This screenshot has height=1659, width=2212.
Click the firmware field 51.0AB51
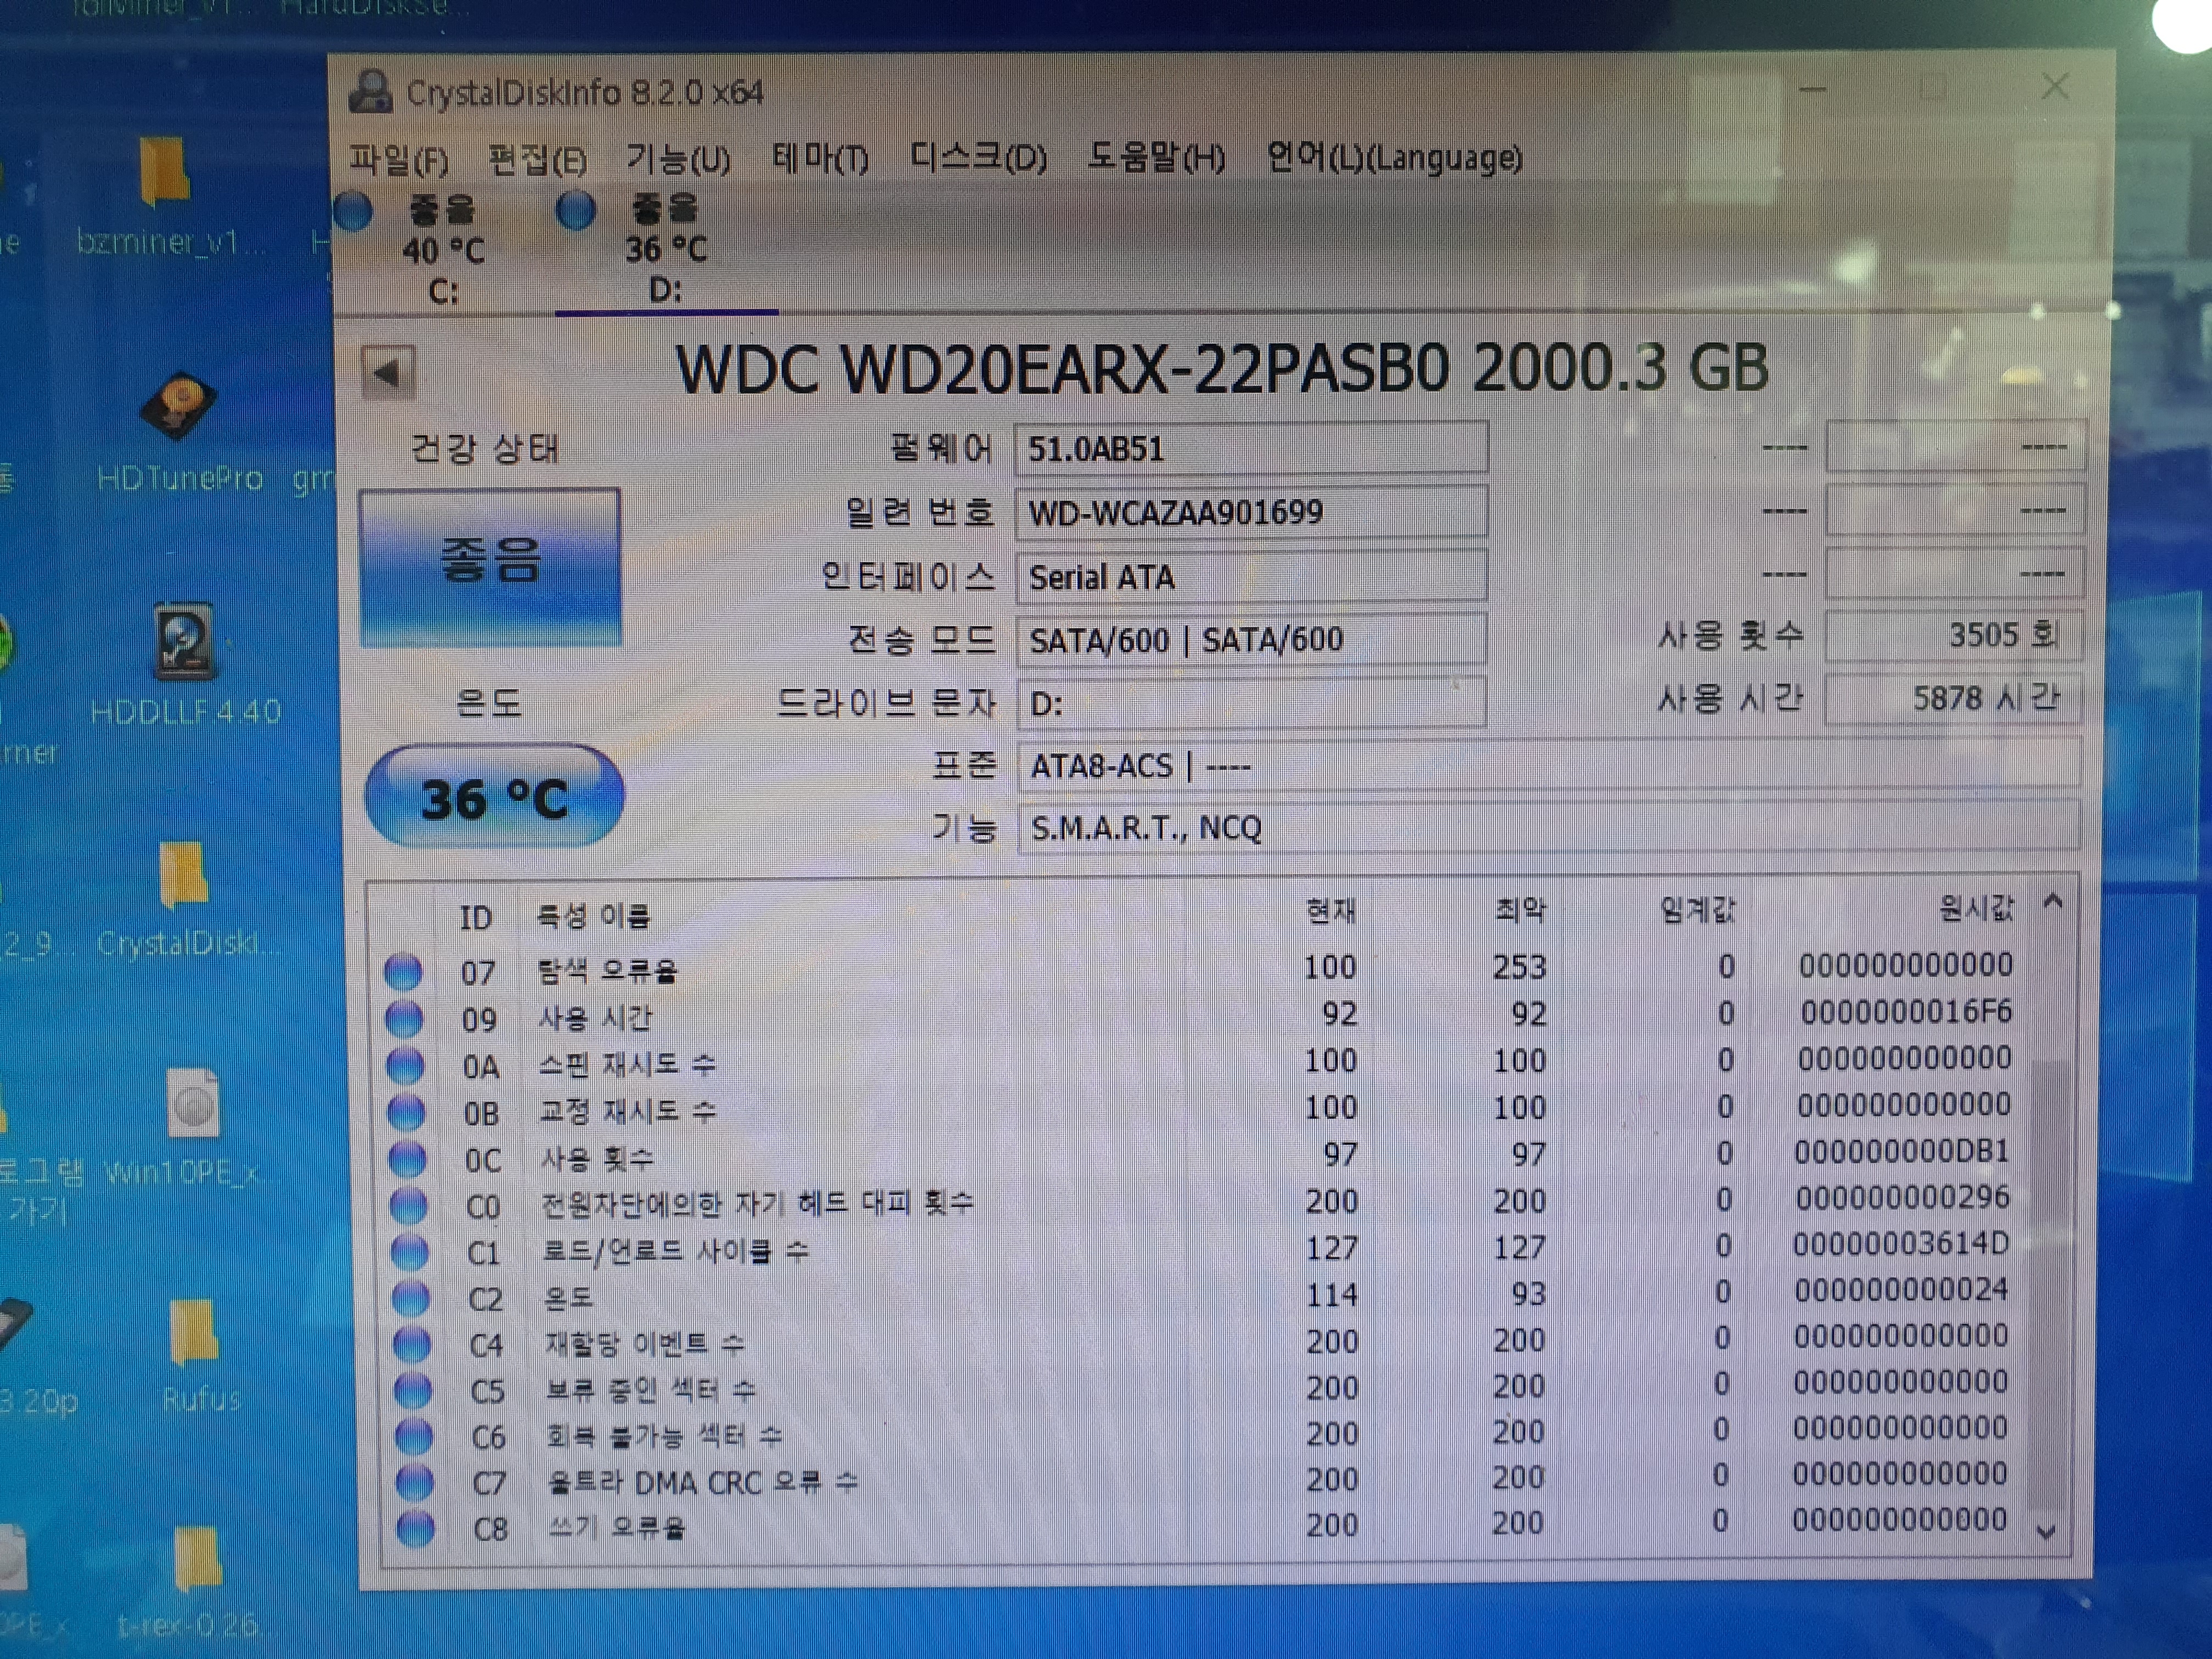pos(1251,449)
